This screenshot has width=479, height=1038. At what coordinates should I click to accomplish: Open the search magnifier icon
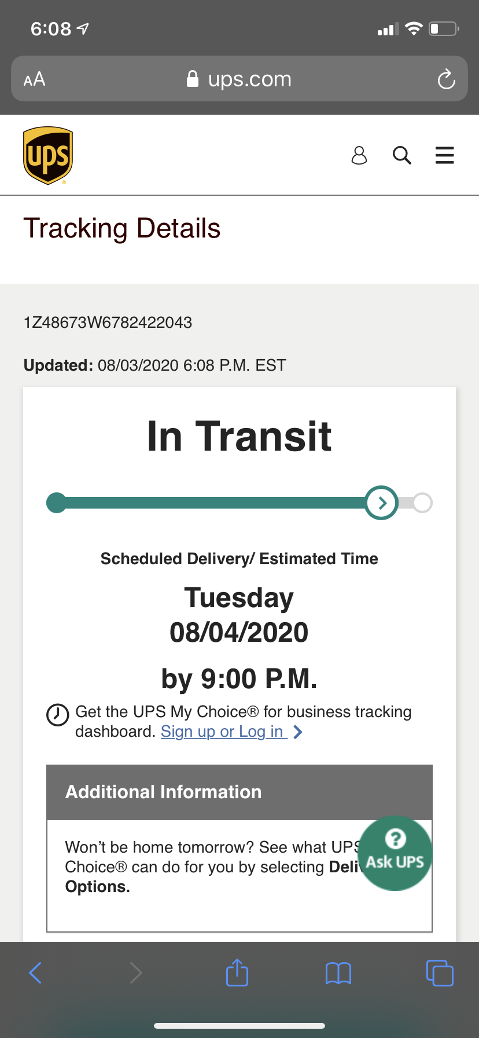coord(401,155)
